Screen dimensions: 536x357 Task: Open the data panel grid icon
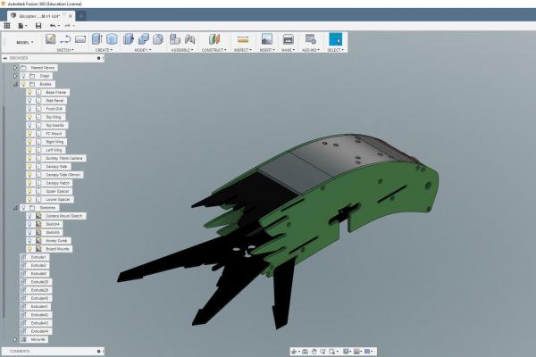tap(8, 25)
